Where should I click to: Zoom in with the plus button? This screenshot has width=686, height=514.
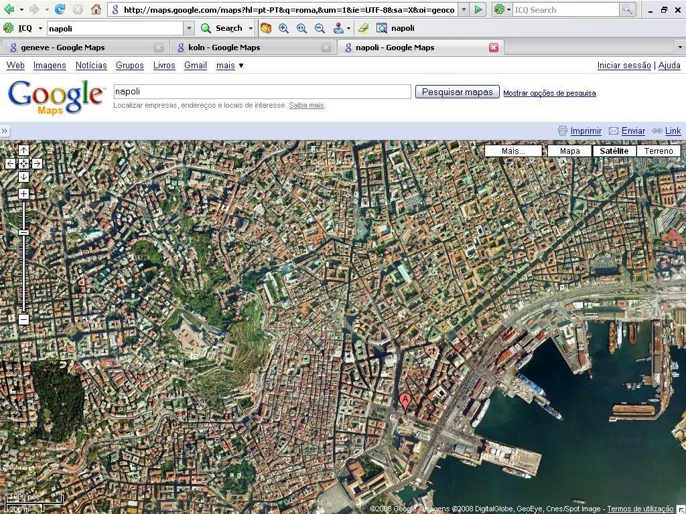point(23,194)
